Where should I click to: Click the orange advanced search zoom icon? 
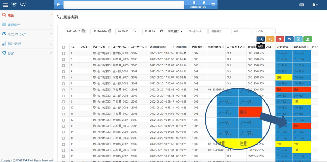pos(270,39)
